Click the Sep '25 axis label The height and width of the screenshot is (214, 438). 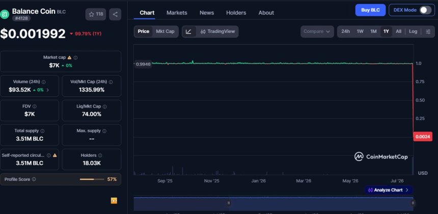click(x=165, y=181)
